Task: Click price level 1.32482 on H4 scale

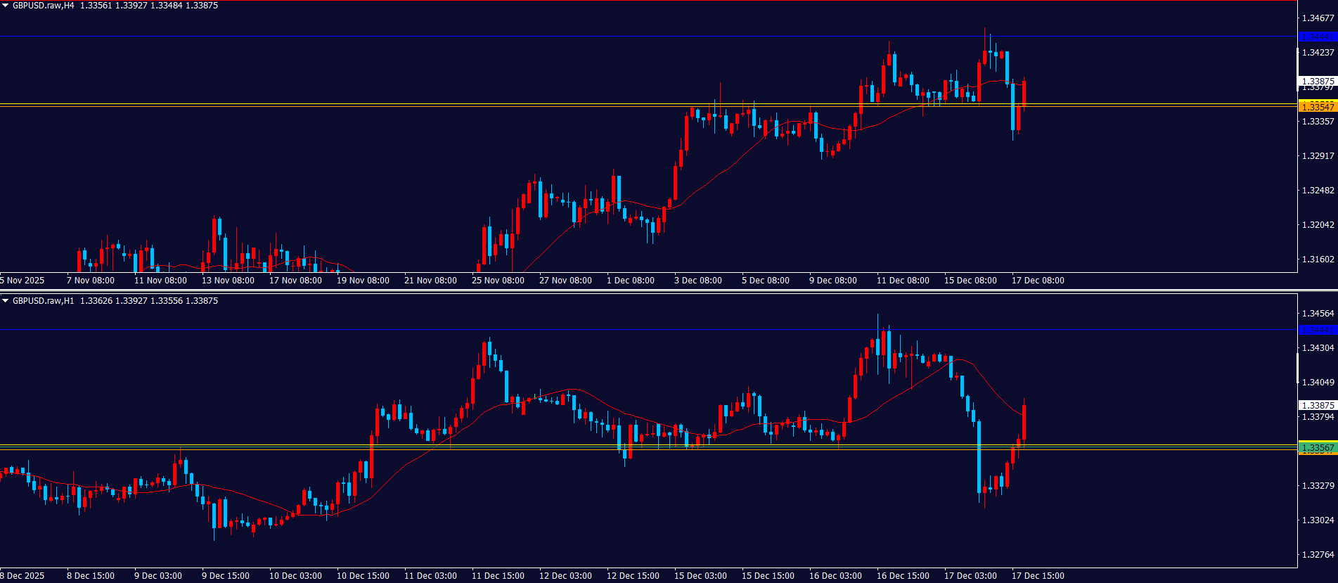Action: tap(1317, 191)
